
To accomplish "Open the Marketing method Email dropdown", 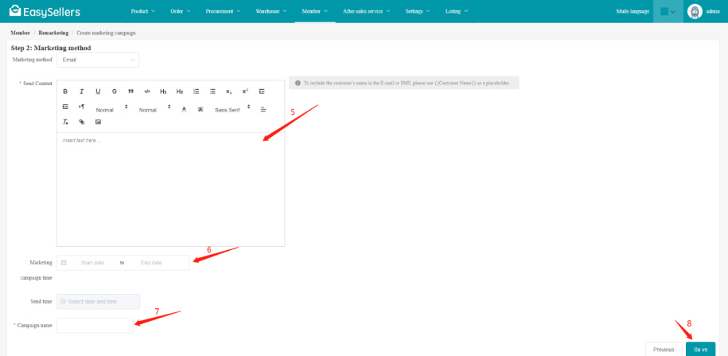I will click(98, 60).
